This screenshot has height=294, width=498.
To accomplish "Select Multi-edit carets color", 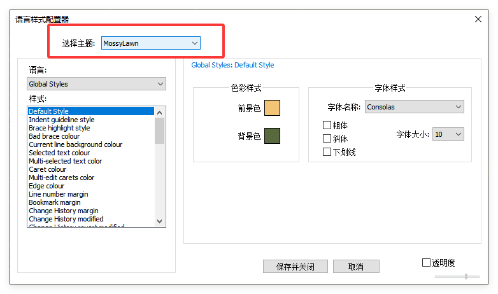I will coord(91,178).
